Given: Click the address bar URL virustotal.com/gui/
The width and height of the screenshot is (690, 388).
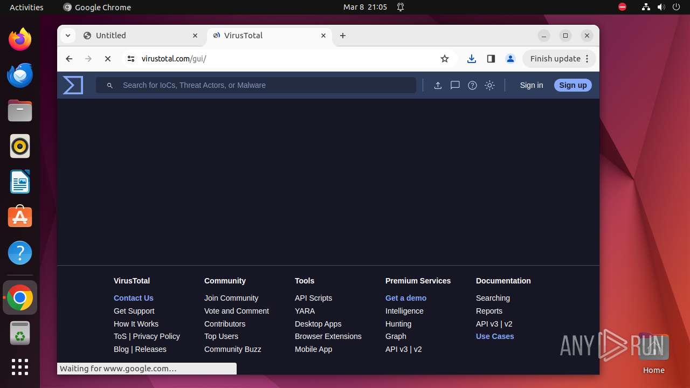Looking at the screenshot, I should click(x=174, y=59).
